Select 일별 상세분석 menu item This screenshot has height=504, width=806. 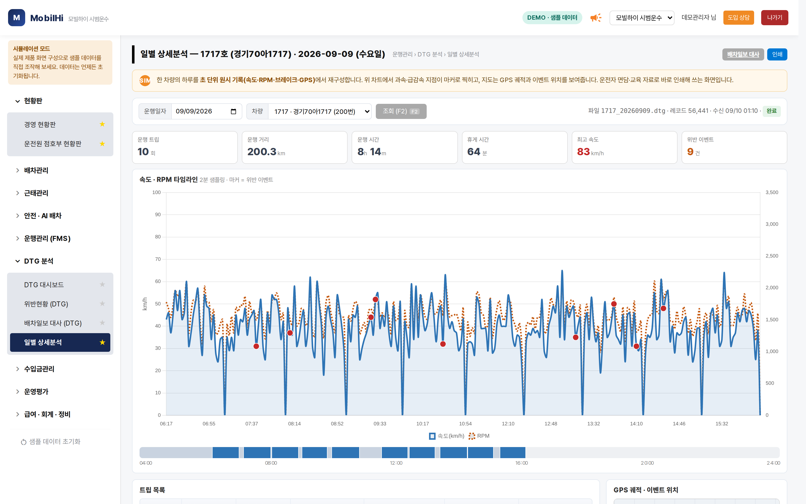coord(60,342)
